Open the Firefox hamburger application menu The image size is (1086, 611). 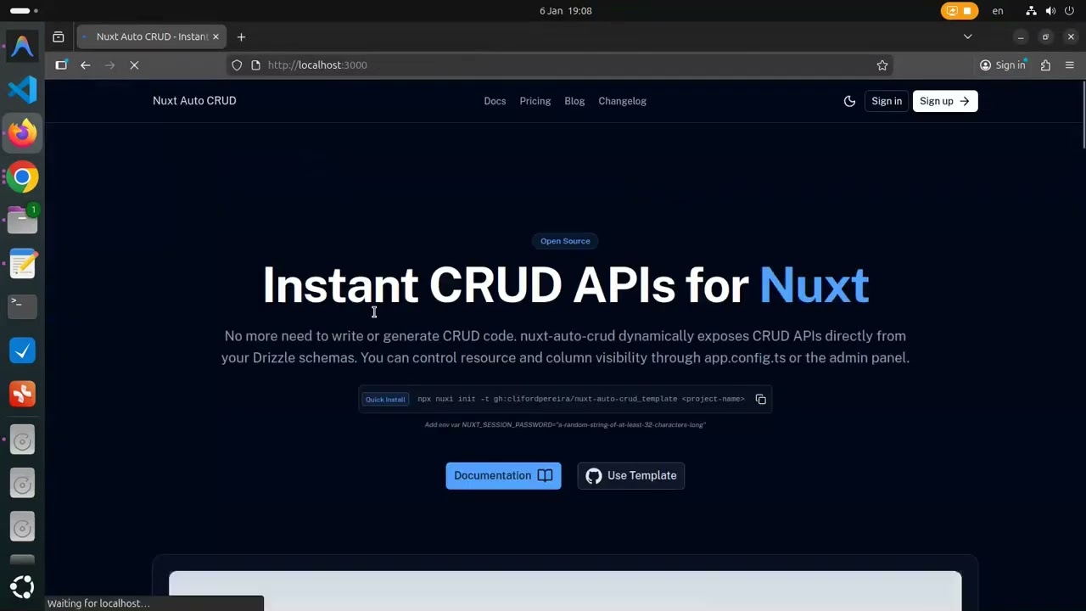click(1069, 65)
